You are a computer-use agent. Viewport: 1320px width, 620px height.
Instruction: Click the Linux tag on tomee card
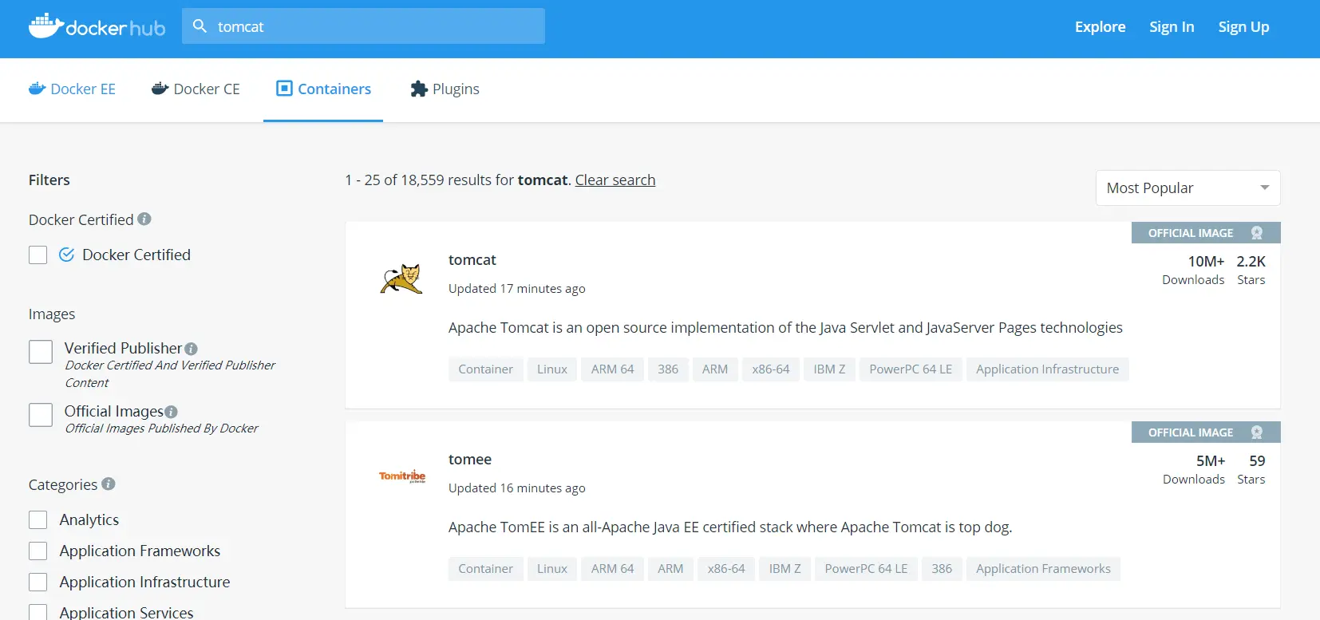(x=552, y=569)
